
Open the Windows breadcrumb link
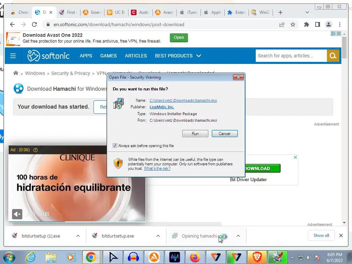coord(35,73)
